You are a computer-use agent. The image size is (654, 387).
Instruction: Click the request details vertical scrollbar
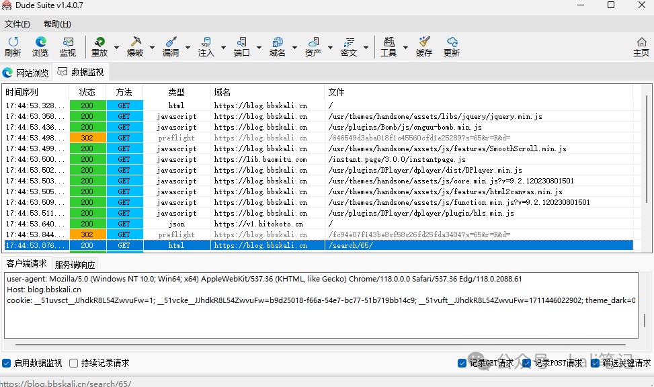pos(645,320)
